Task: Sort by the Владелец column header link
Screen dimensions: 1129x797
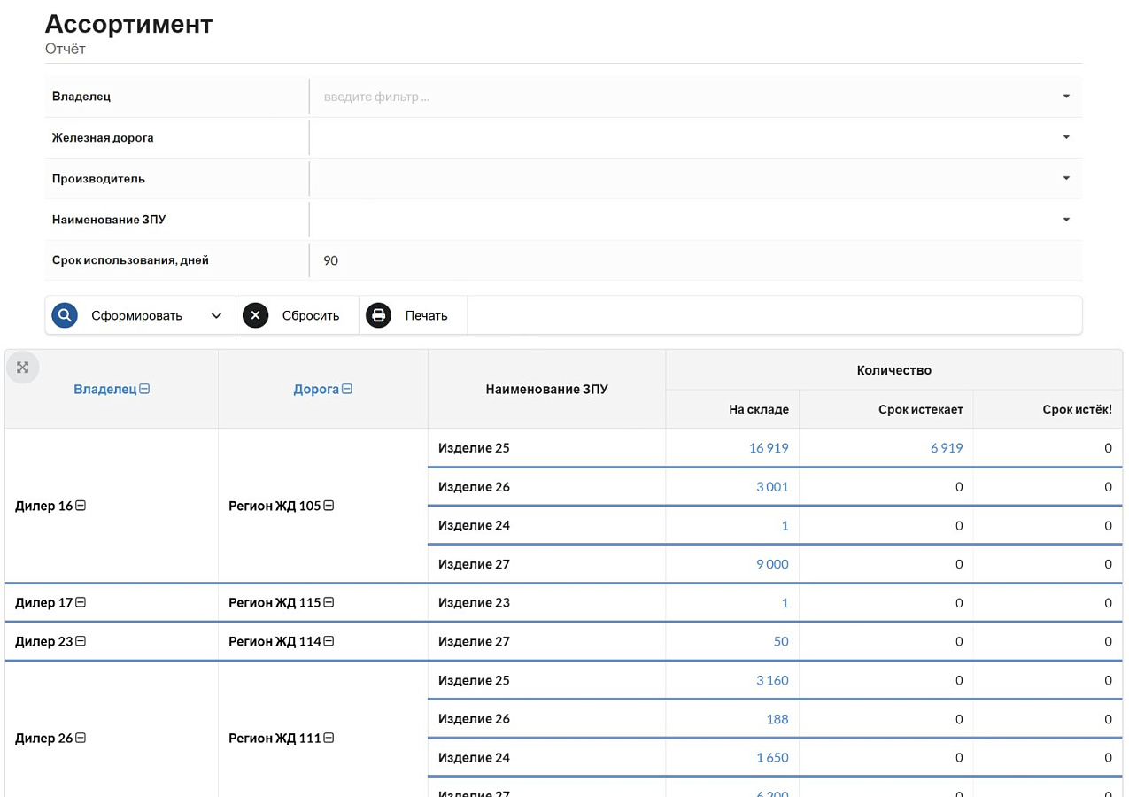Action: click(x=105, y=389)
